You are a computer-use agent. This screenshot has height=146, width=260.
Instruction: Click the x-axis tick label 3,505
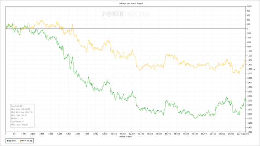[42, 134]
